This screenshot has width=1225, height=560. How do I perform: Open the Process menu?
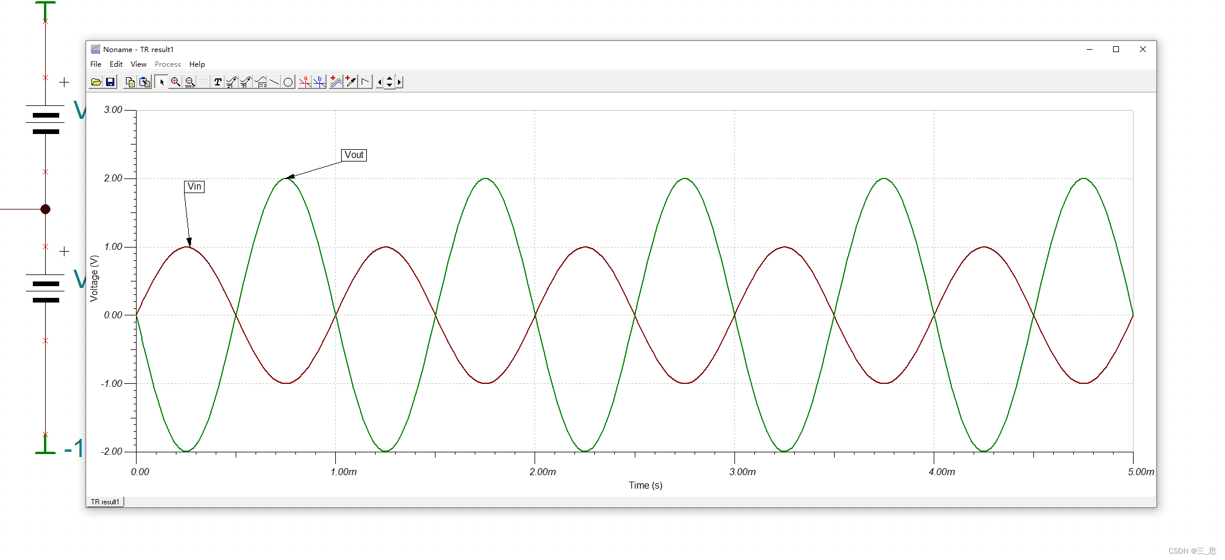168,64
